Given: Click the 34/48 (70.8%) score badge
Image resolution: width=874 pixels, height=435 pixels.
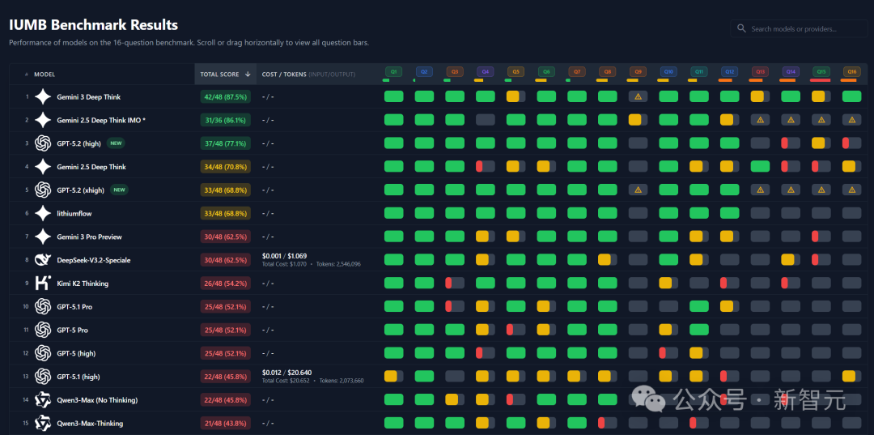Looking at the screenshot, I should point(225,167).
